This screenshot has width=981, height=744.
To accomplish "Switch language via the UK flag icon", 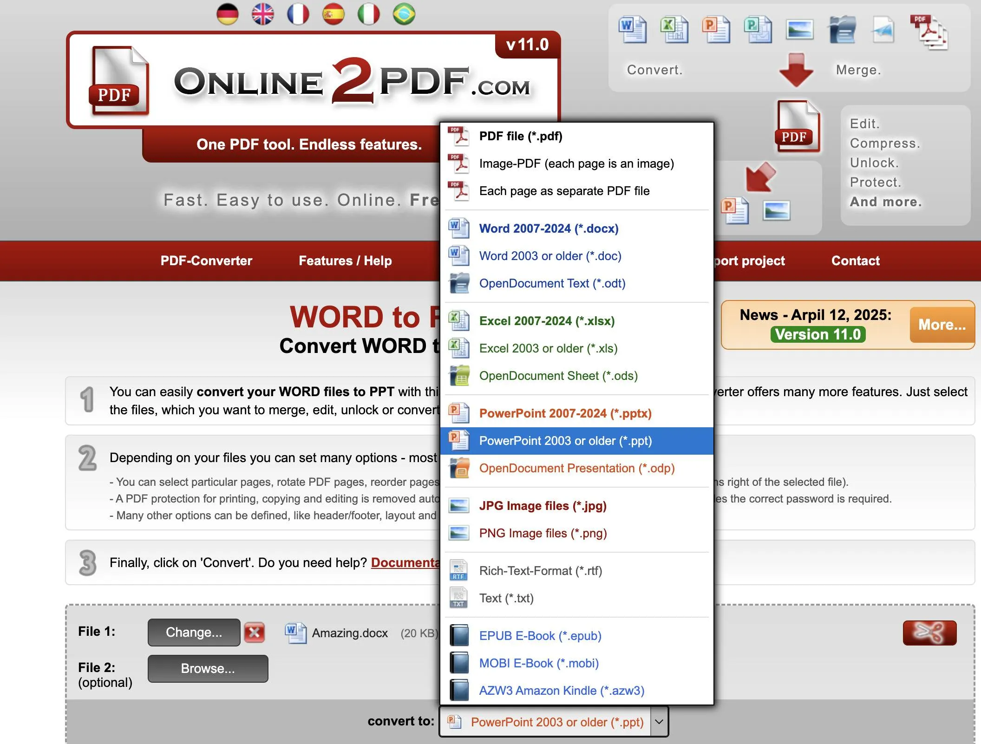I will (x=263, y=14).
